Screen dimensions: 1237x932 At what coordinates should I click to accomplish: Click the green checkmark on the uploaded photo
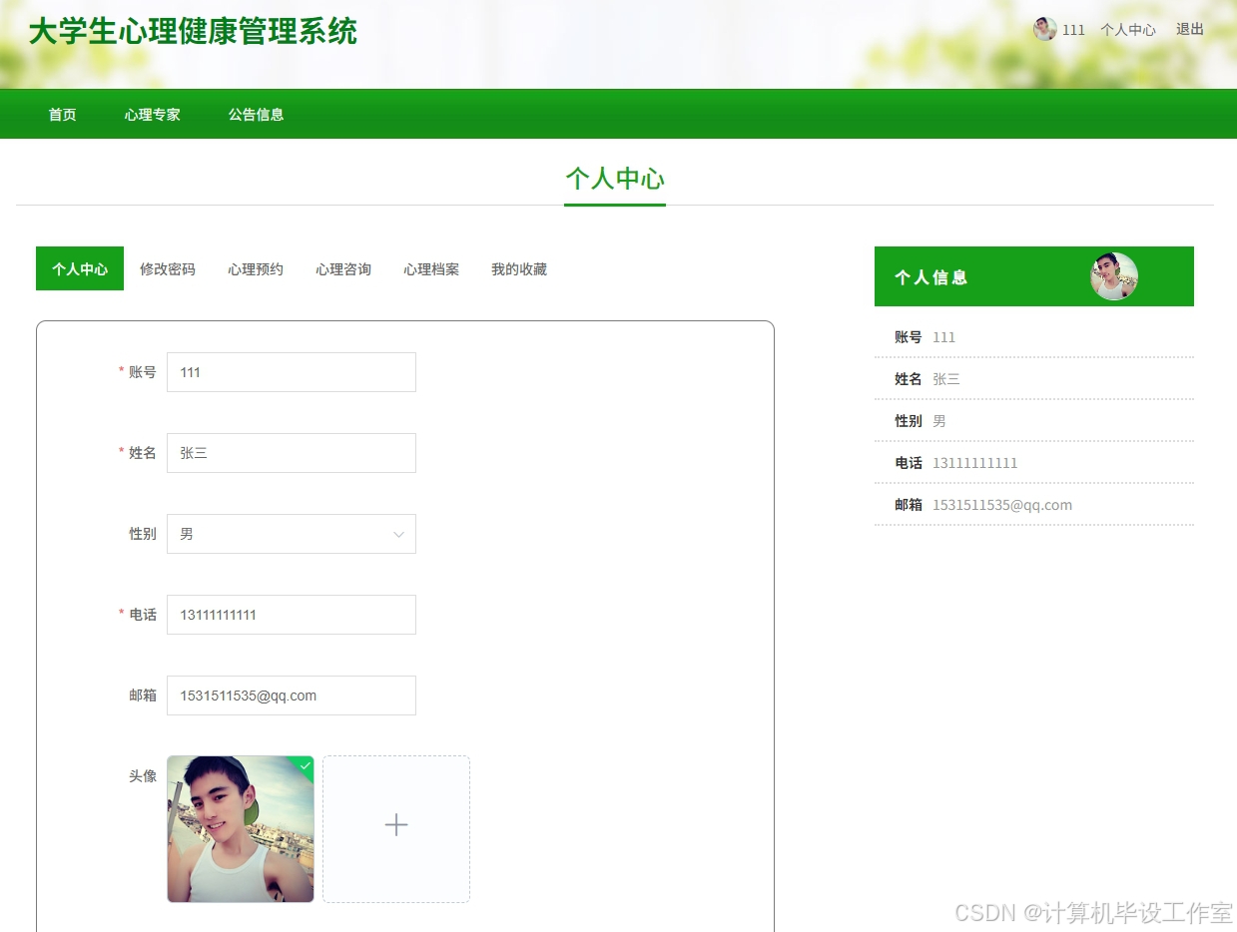[303, 764]
